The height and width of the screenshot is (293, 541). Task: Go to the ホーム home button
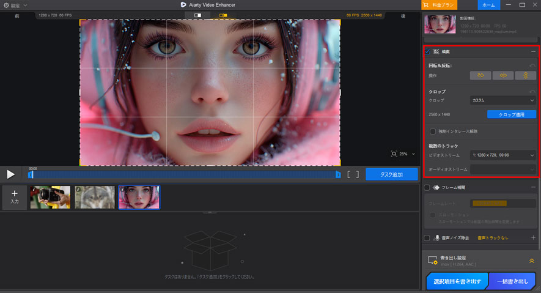point(488,5)
